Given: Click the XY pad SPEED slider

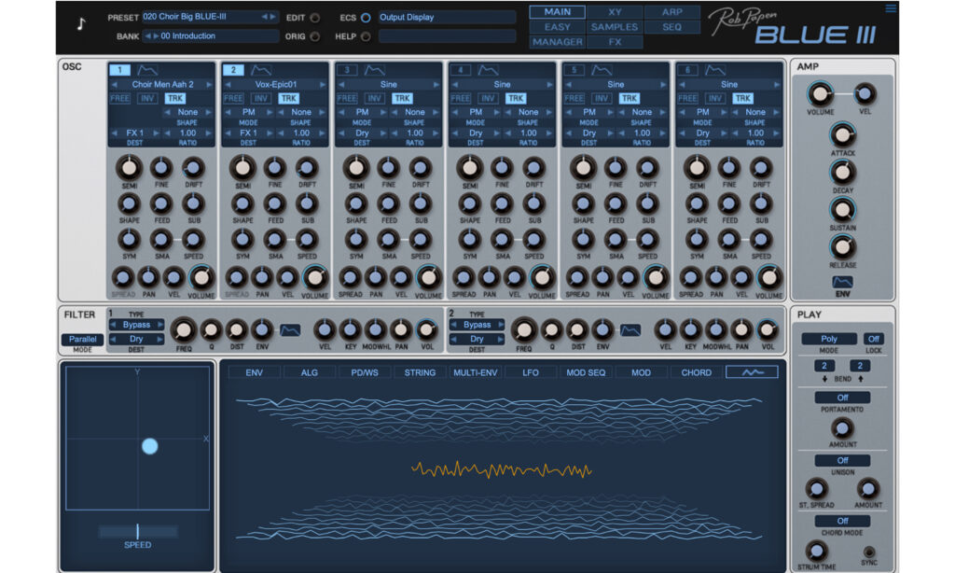Looking at the screenshot, I should point(138,532).
